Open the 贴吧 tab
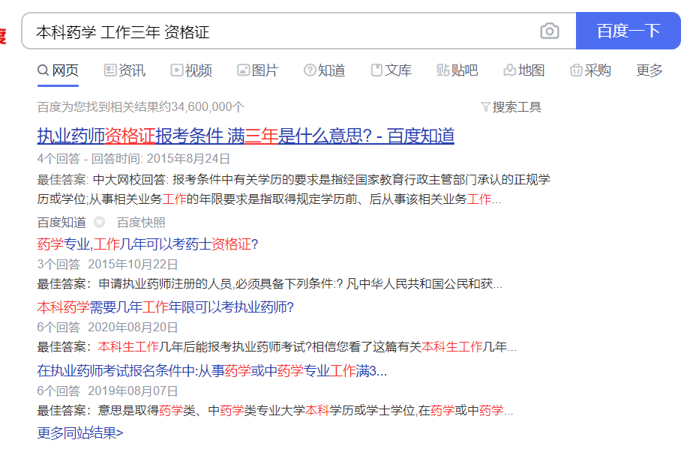The width and height of the screenshot is (696, 452). (457, 70)
